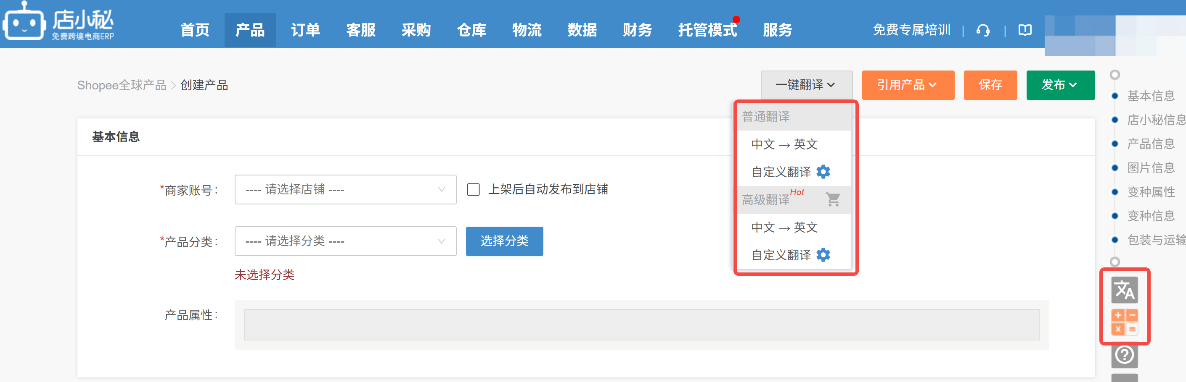Open the 请选择分类 dropdown
This screenshot has width=1186, height=382.
click(x=344, y=241)
